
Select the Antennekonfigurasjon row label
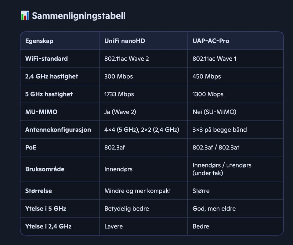point(58,130)
